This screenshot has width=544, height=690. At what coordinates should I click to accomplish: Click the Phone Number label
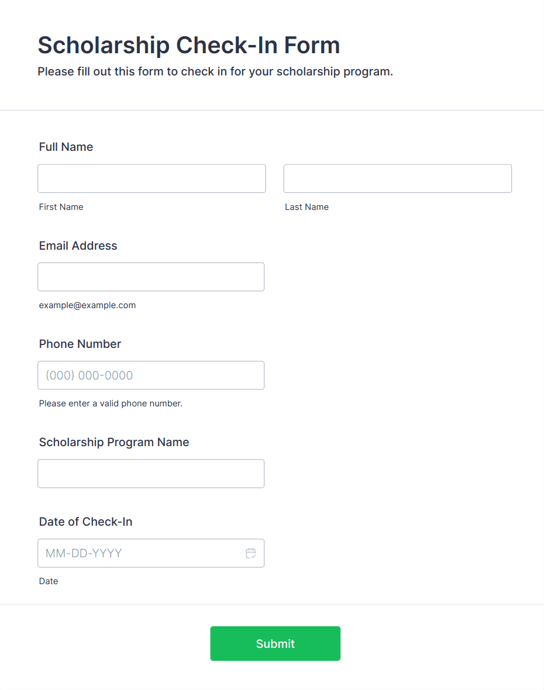[80, 344]
